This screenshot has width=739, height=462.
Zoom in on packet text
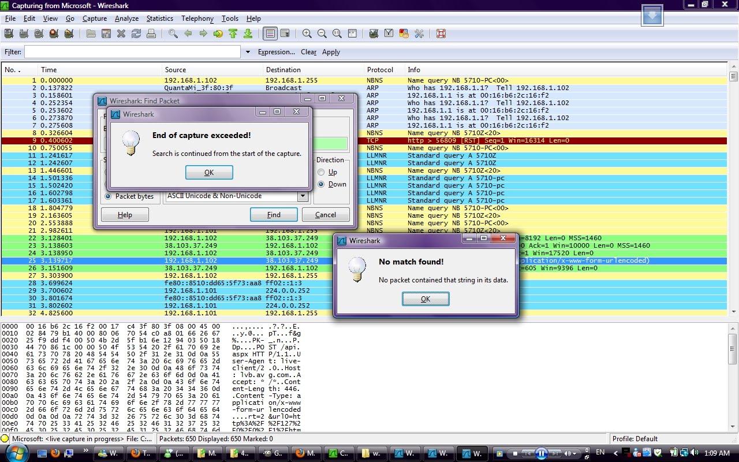click(307, 33)
